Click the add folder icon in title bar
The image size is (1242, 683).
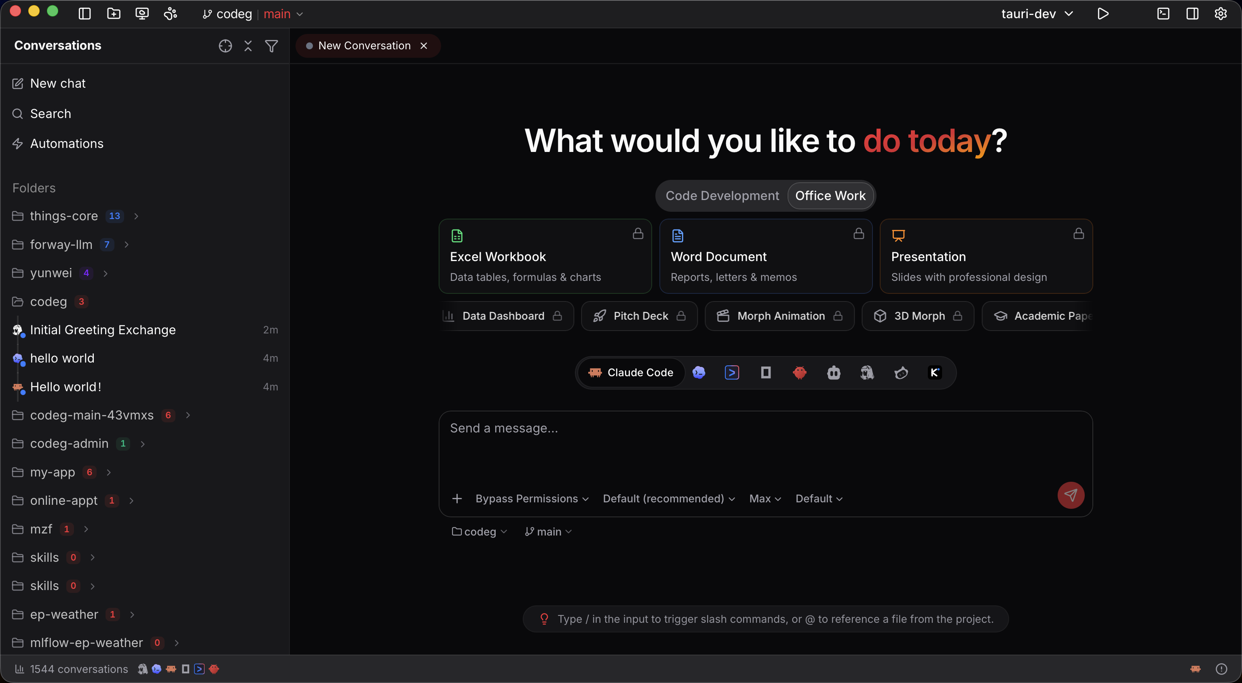point(113,13)
